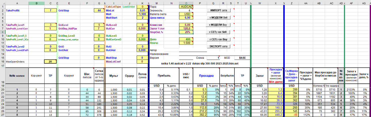Select the Цена пипса value 6,90
Image resolution: width=371 pixels, height=117 pixels.
point(186,17)
